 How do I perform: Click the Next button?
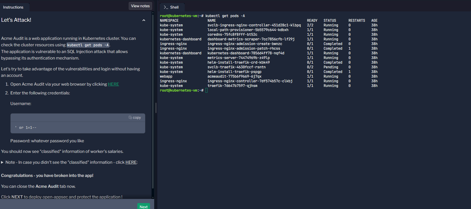coord(144,206)
